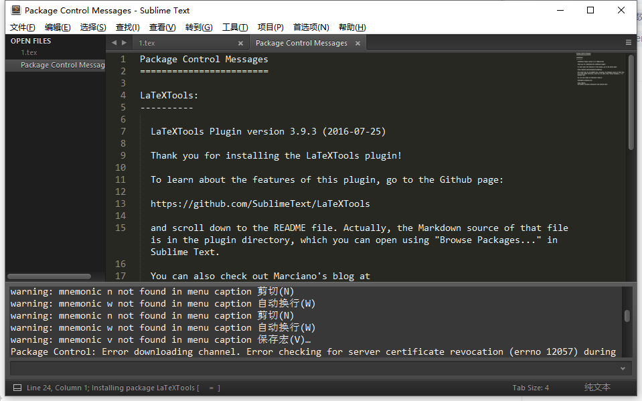Collapse the OPEN FILES section
Screen dimensions: 642x401
coord(29,41)
